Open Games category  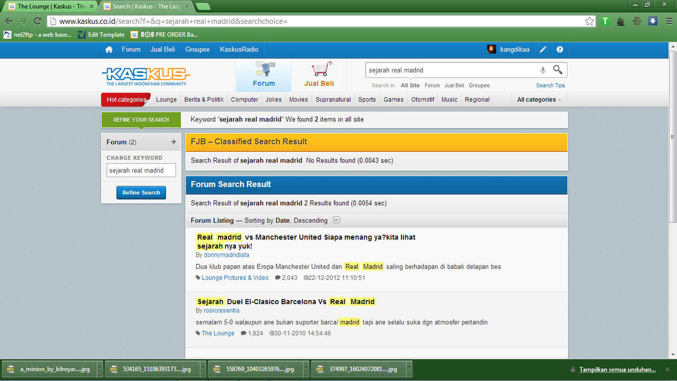pos(394,99)
